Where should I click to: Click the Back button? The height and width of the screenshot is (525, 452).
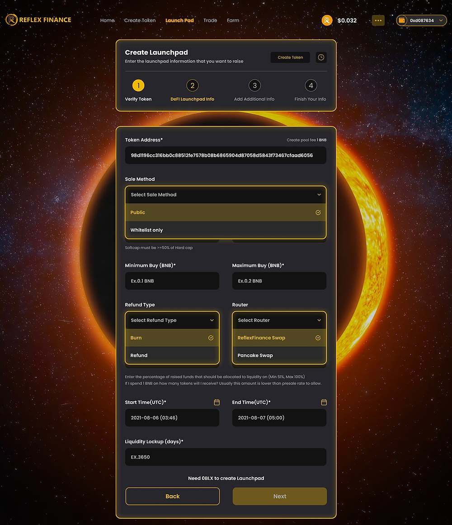pos(173,496)
